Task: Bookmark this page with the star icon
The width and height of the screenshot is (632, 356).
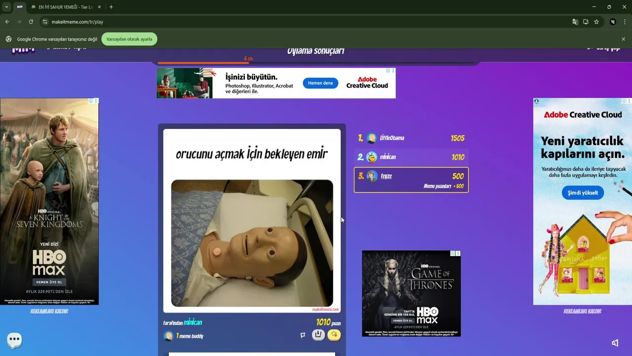Action: click(596, 22)
